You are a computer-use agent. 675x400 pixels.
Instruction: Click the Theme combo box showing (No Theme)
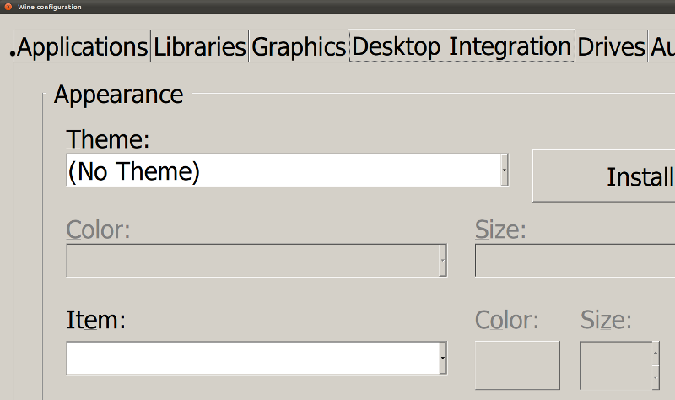(283, 171)
